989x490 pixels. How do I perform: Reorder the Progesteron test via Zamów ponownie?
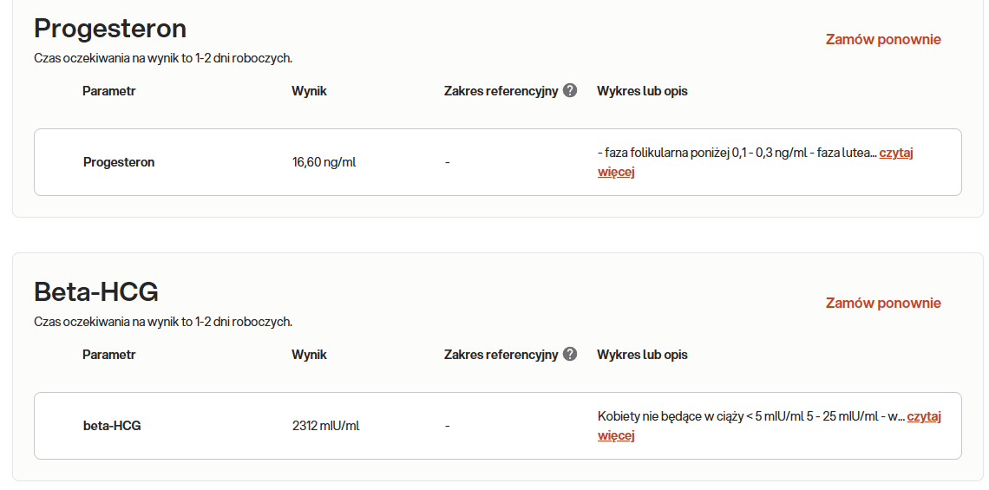(x=882, y=39)
